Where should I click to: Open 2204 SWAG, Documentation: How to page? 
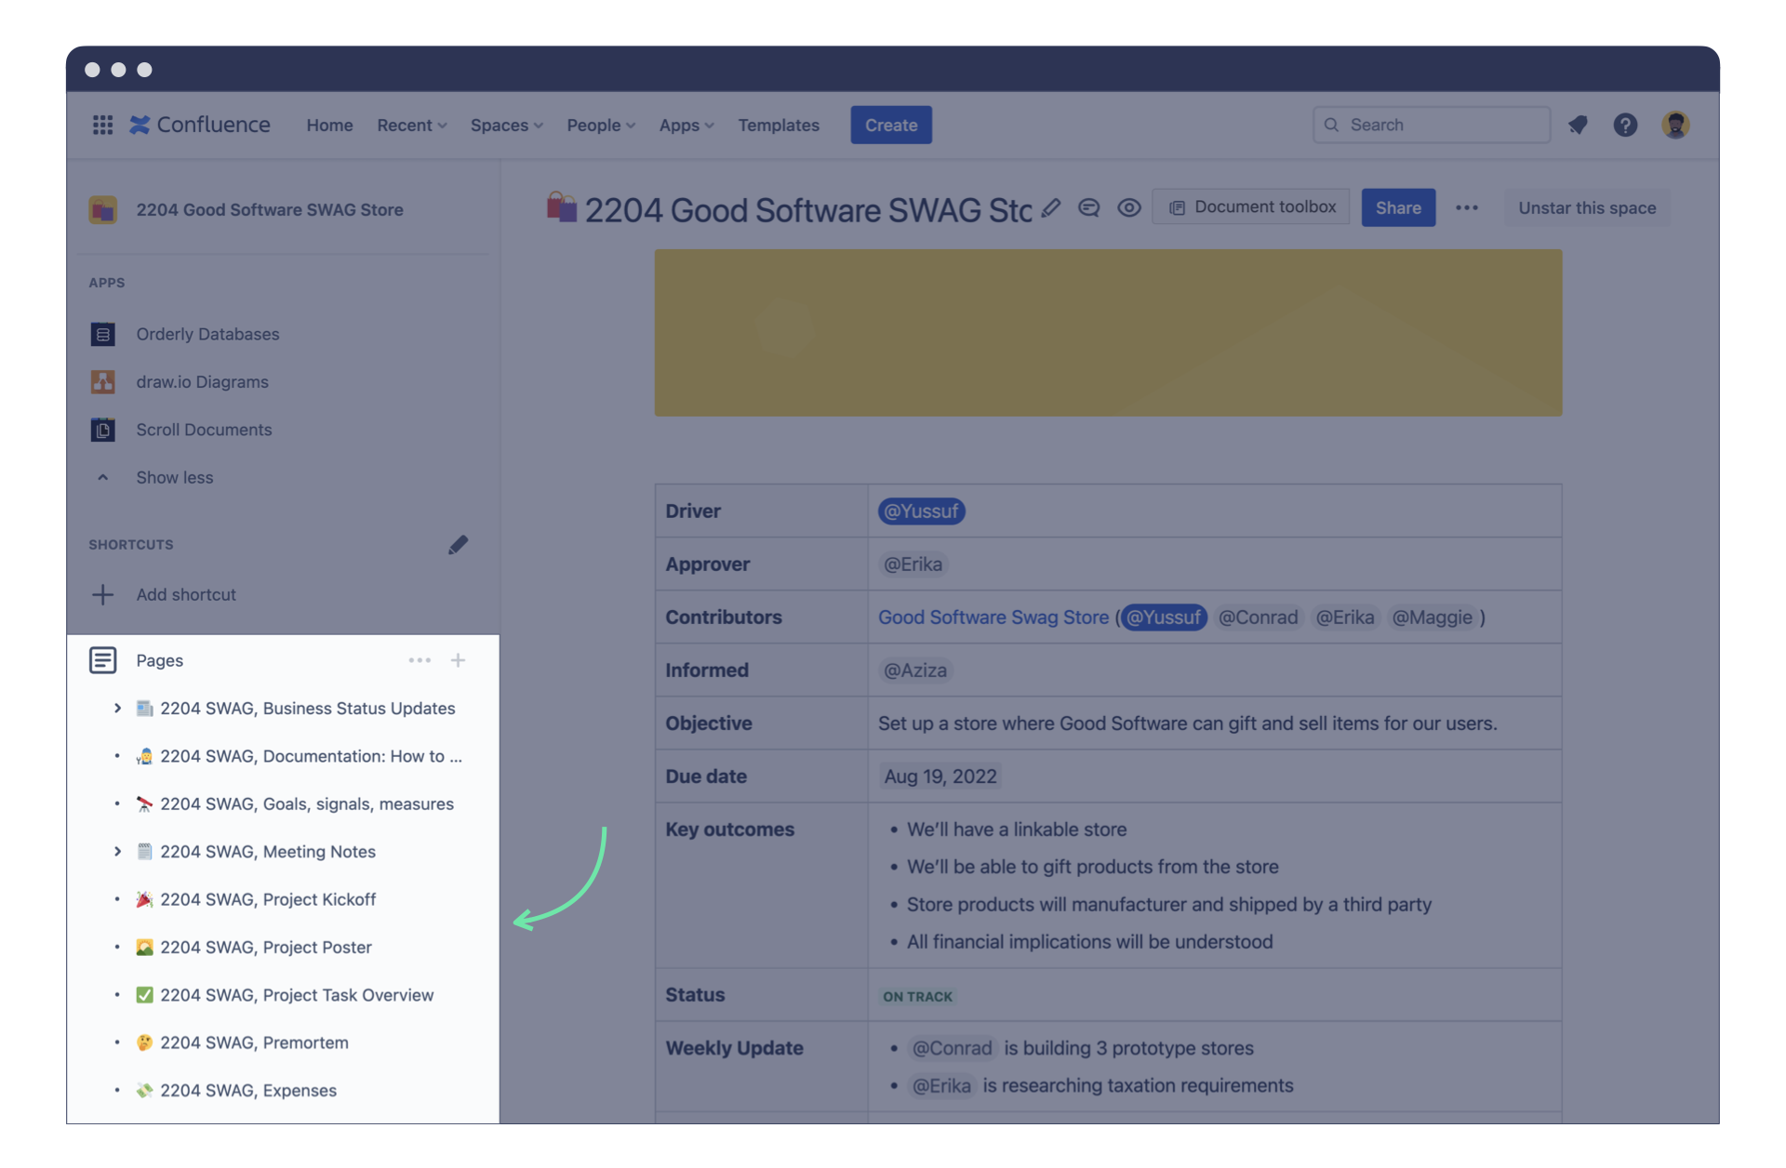(311, 756)
